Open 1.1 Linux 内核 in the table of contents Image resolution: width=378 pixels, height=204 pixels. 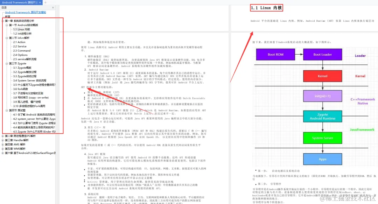[21, 29]
